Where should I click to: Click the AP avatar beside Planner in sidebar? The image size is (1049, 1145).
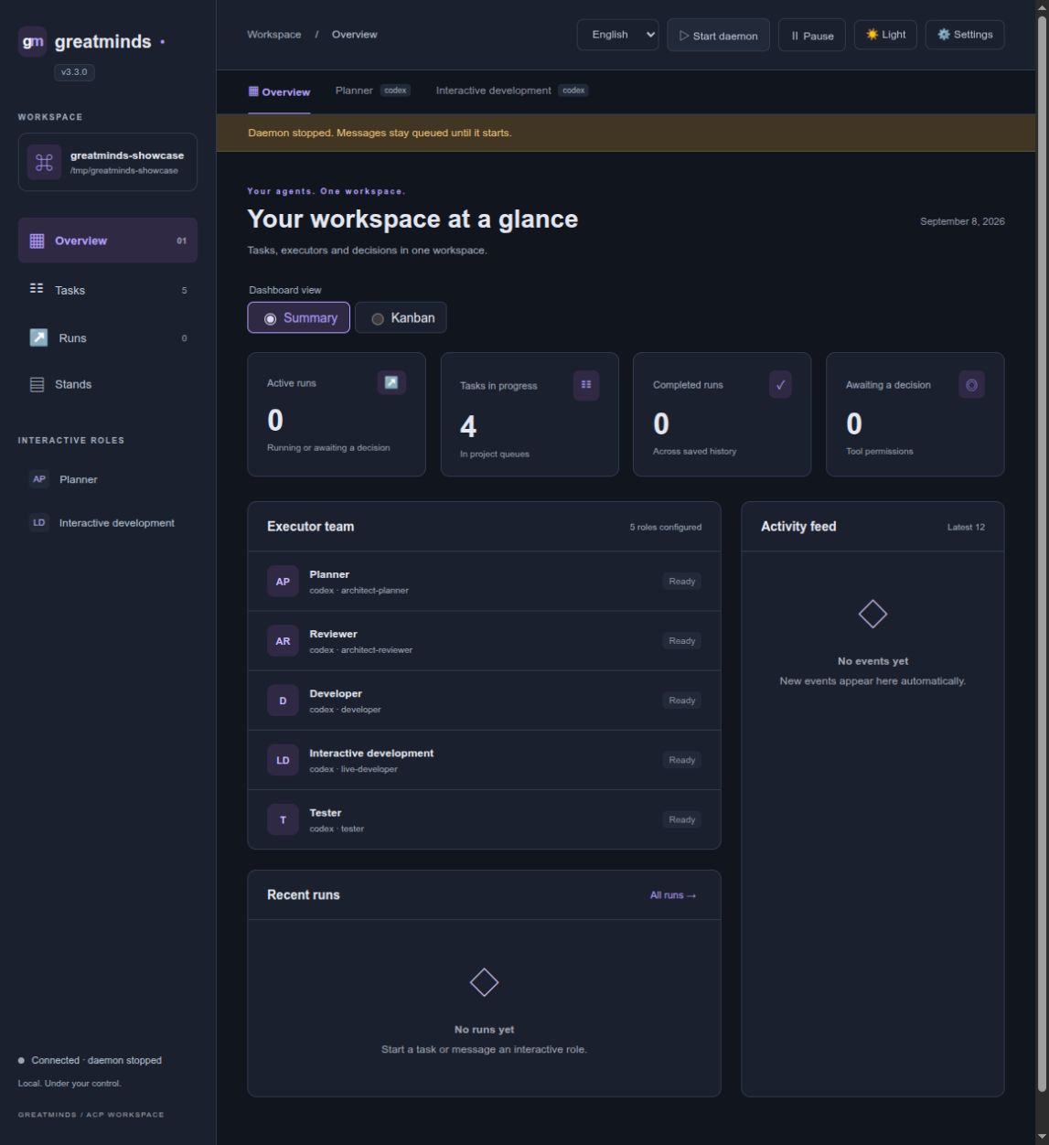(x=39, y=479)
